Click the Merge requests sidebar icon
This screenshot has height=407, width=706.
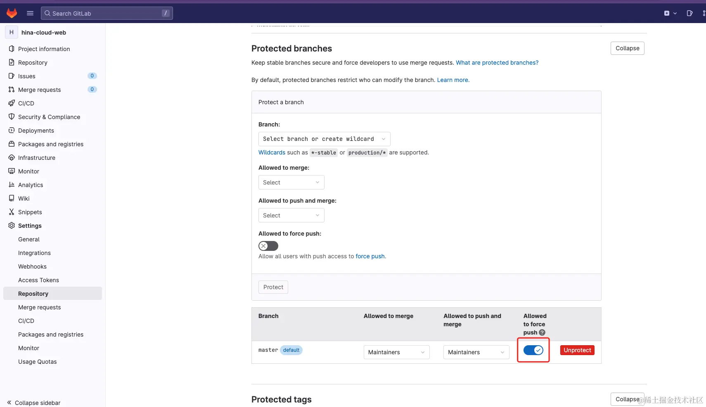(12, 89)
